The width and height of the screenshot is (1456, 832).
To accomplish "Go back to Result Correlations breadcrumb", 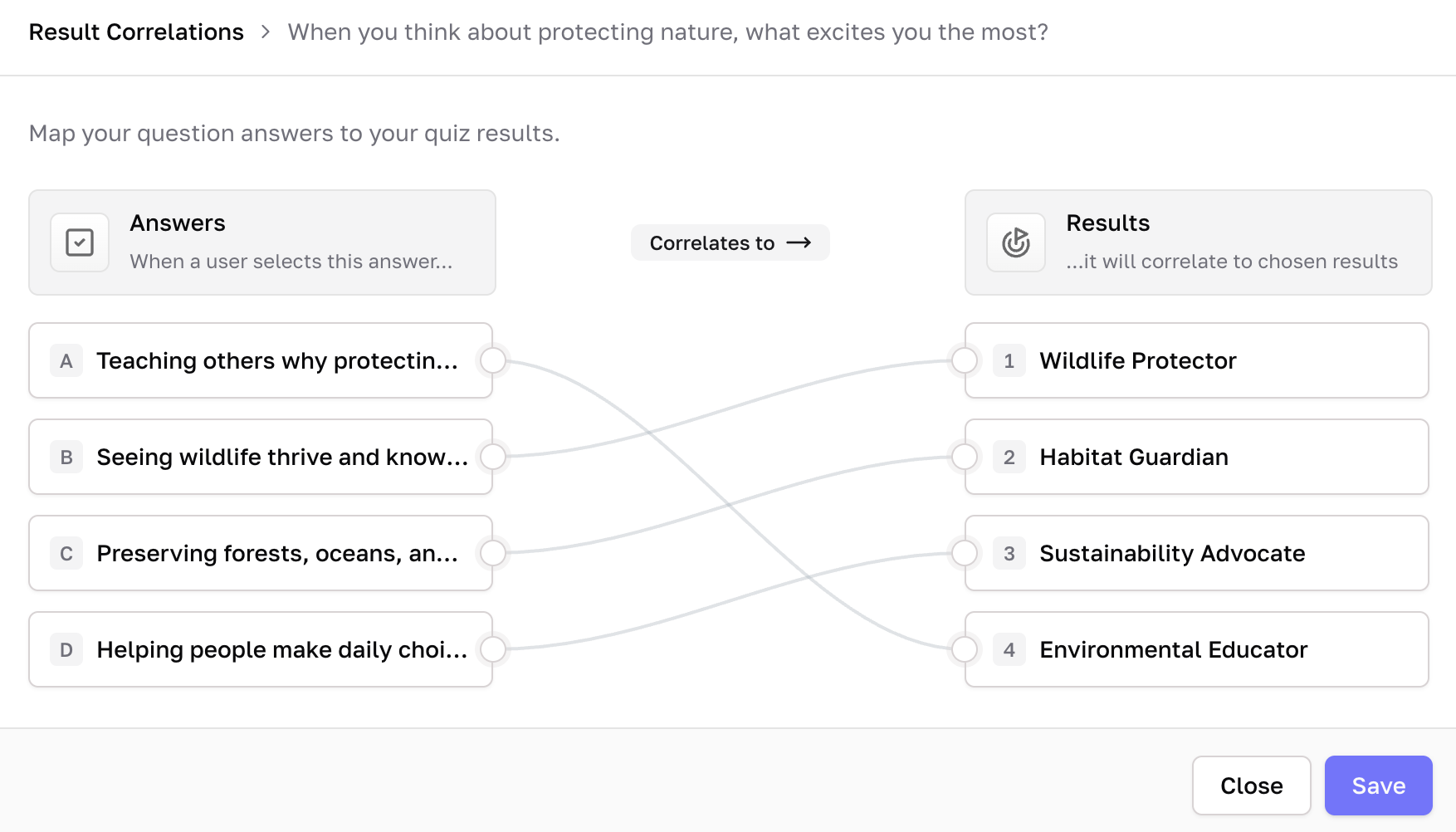I will tap(136, 32).
